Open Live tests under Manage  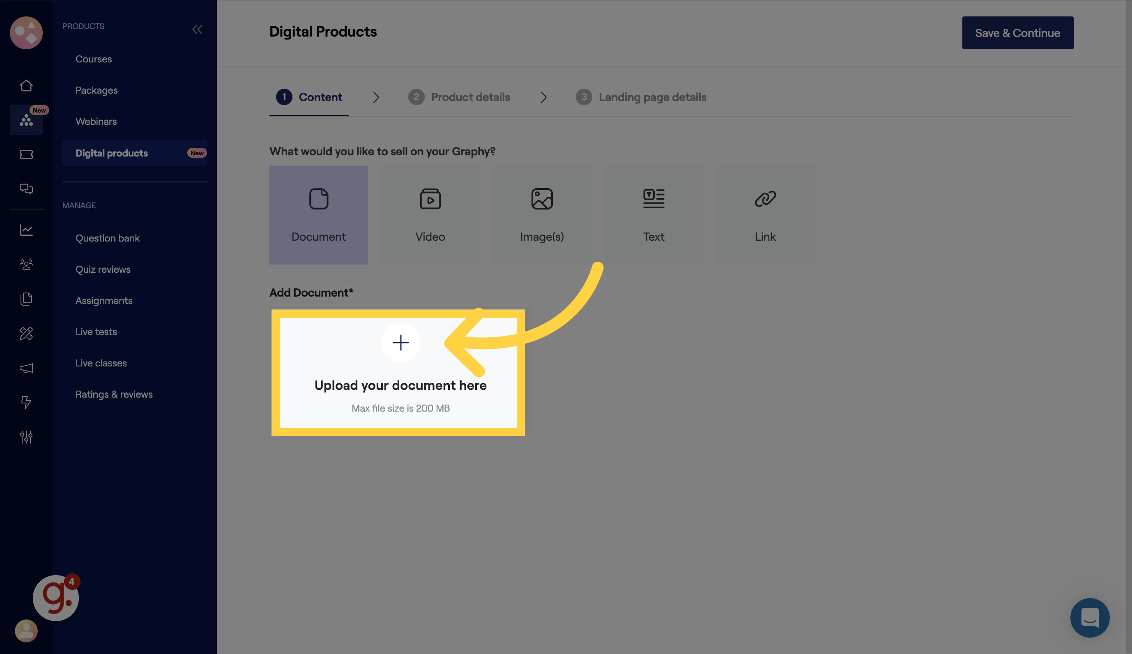pyautogui.click(x=96, y=332)
